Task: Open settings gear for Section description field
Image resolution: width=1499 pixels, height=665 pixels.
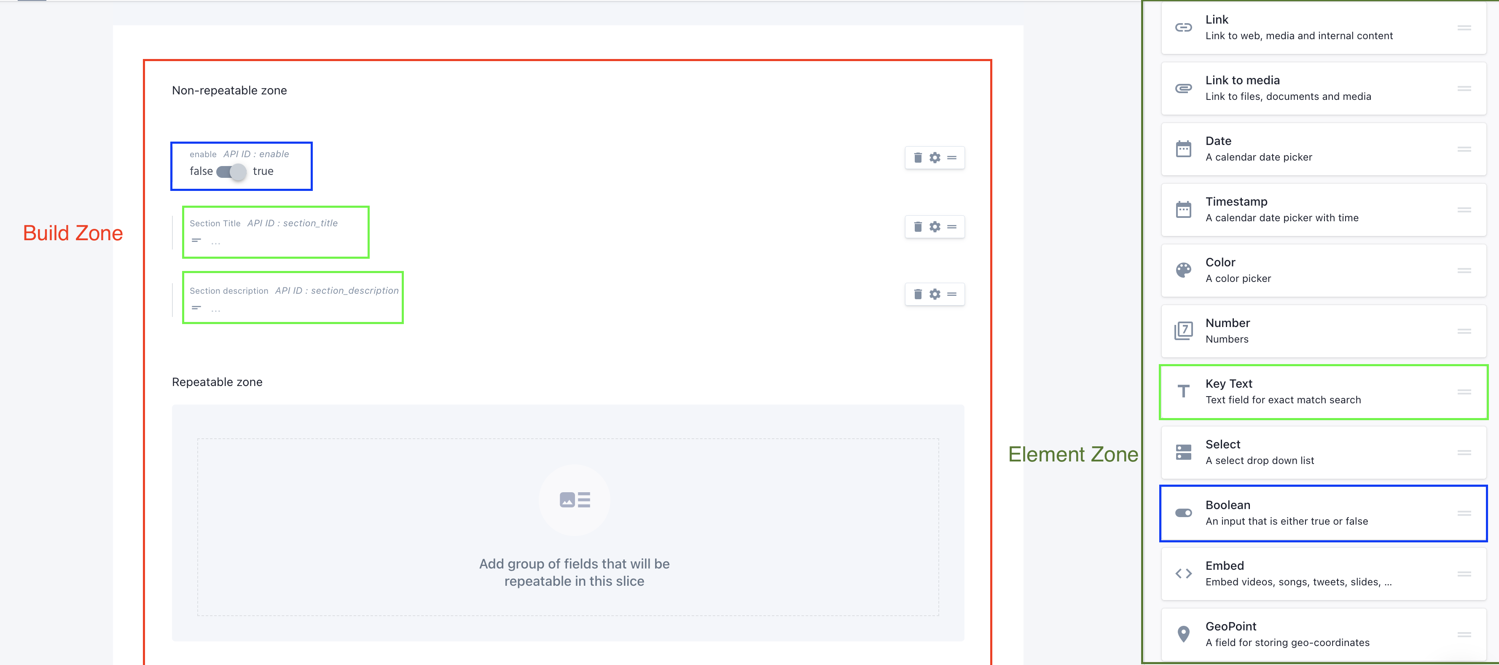Action: [x=935, y=295]
